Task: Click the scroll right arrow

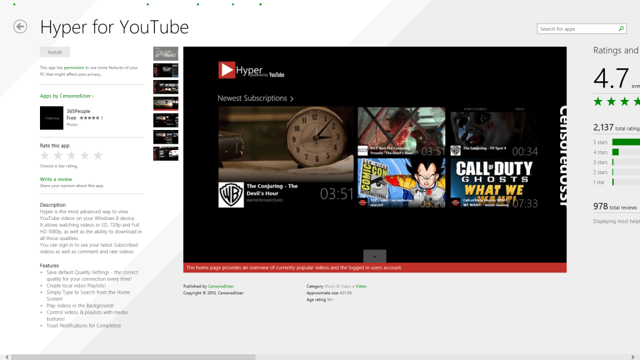Action: (x=632, y=357)
